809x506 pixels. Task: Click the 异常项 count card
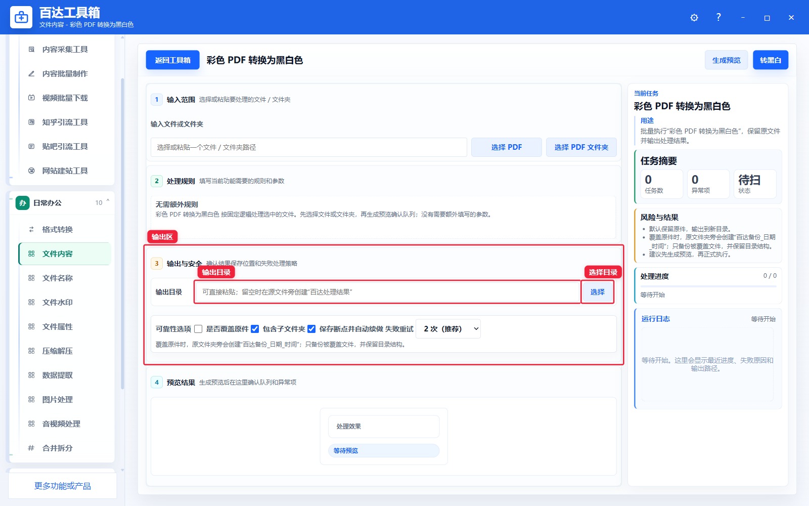point(708,184)
